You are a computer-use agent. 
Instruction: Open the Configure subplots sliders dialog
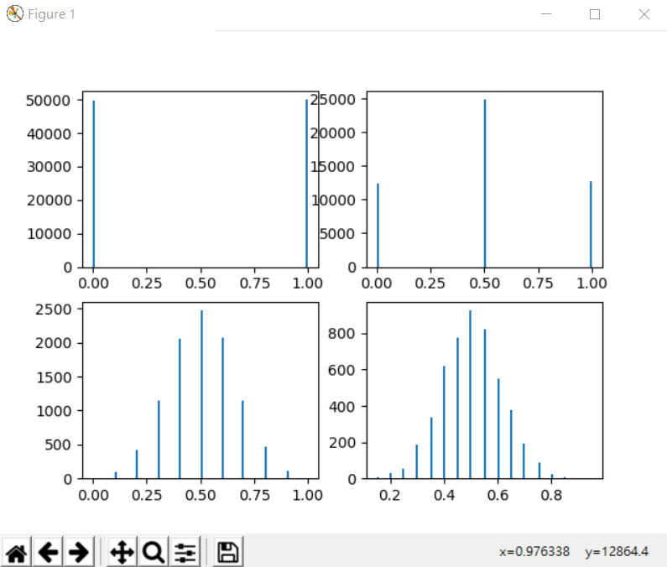[185, 551]
